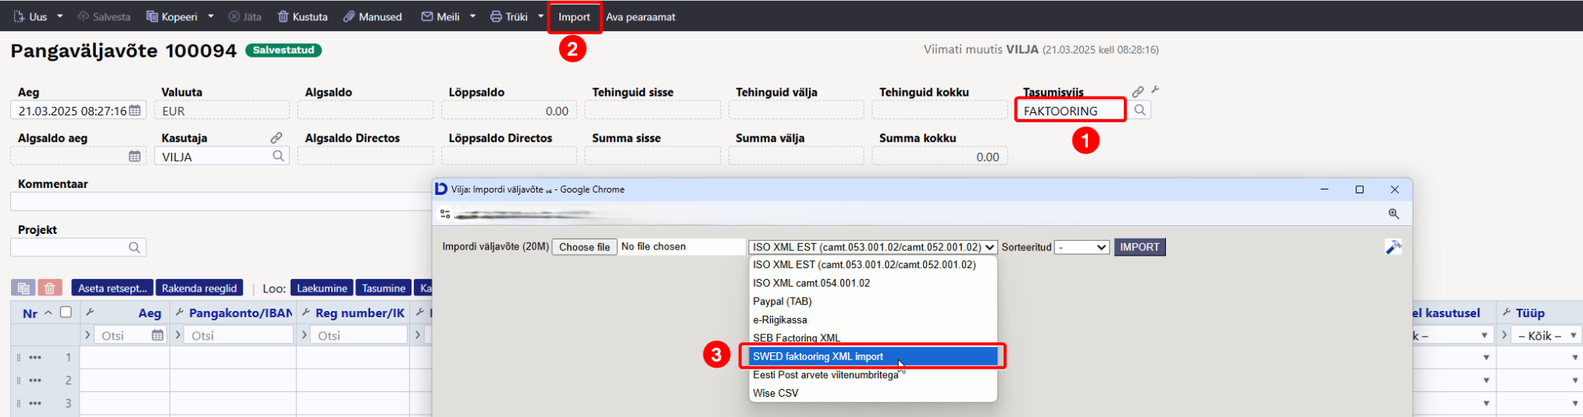Image resolution: width=1583 pixels, height=417 pixels.
Task: Pick Paypal (TAB) in the format list
Action: pos(782,302)
